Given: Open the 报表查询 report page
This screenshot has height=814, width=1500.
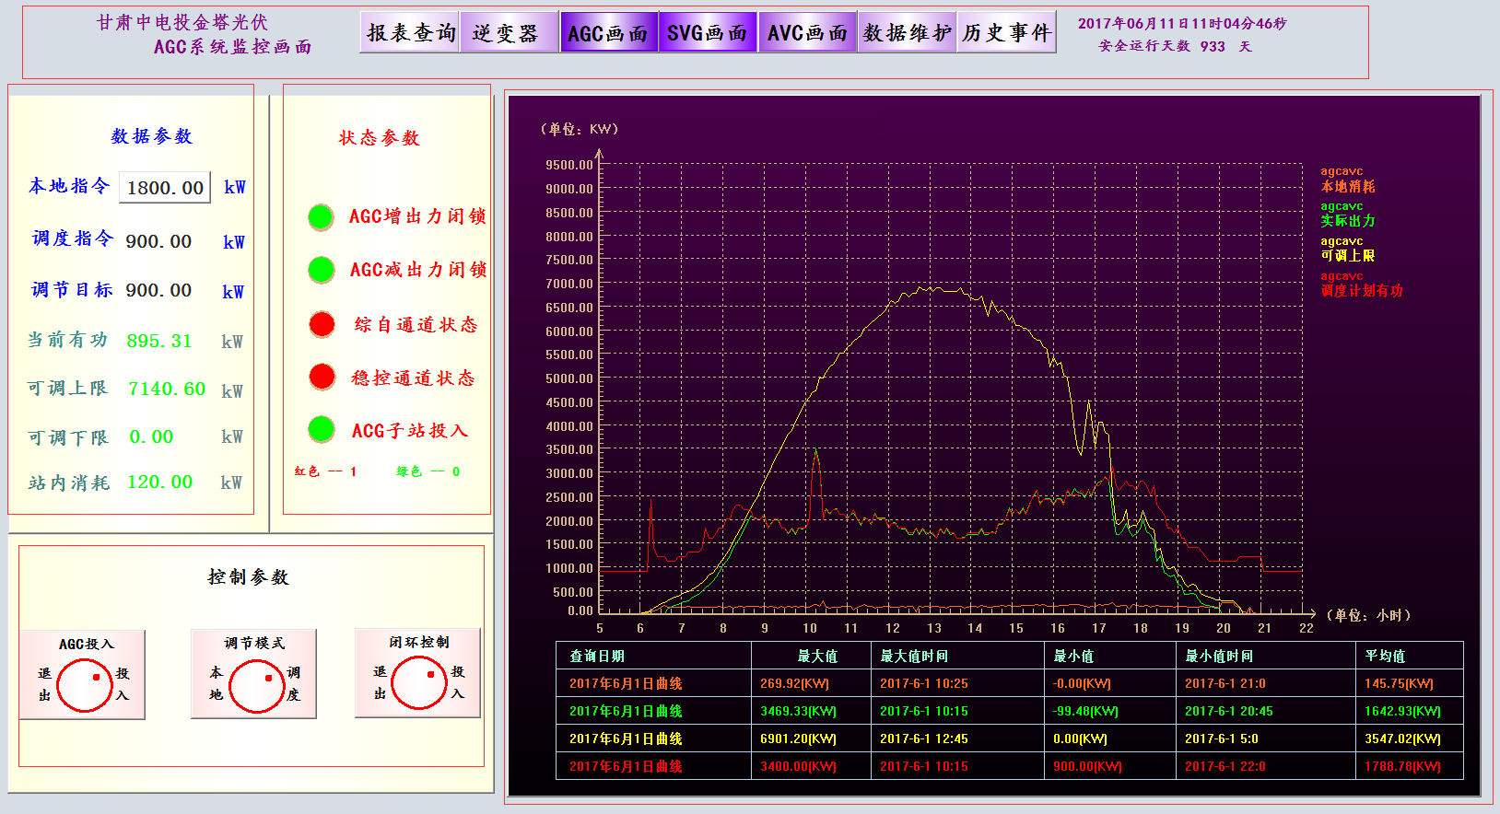Looking at the screenshot, I should (x=410, y=33).
